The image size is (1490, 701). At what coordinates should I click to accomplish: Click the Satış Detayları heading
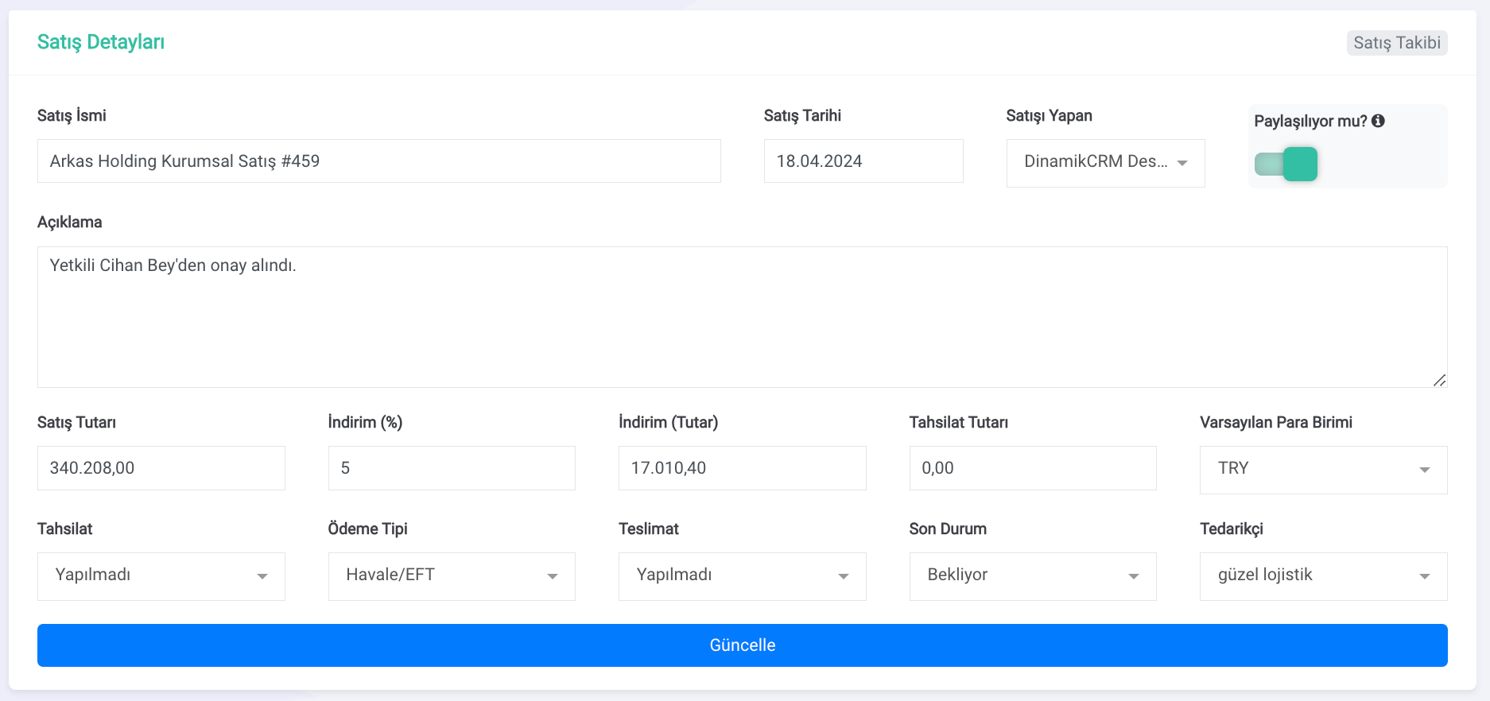(101, 42)
